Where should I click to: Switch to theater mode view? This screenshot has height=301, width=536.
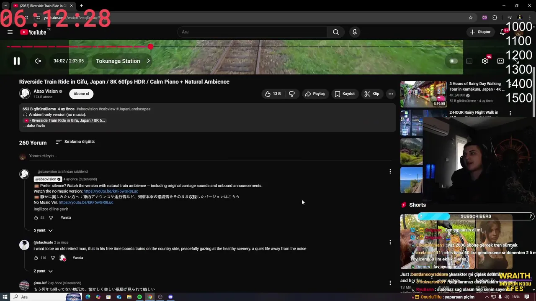tap(500, 61)
